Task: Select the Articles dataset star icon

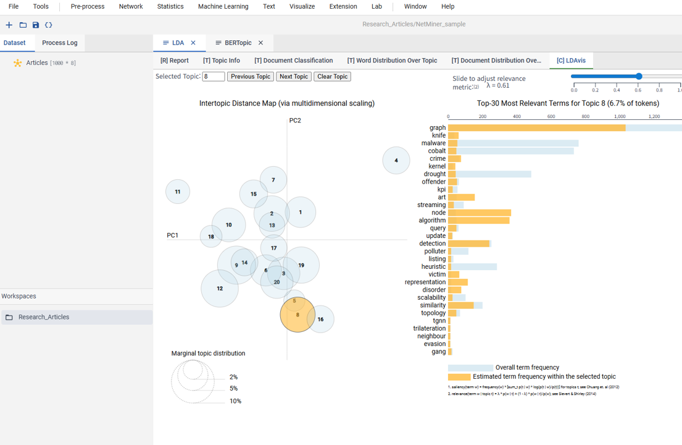Action: (17, 62)
